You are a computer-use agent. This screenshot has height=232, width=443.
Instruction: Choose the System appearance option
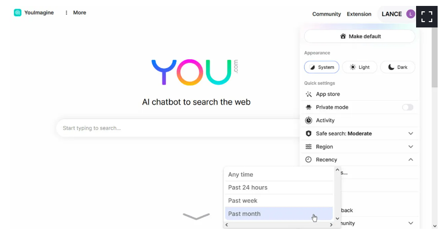(x=321, y=67)
